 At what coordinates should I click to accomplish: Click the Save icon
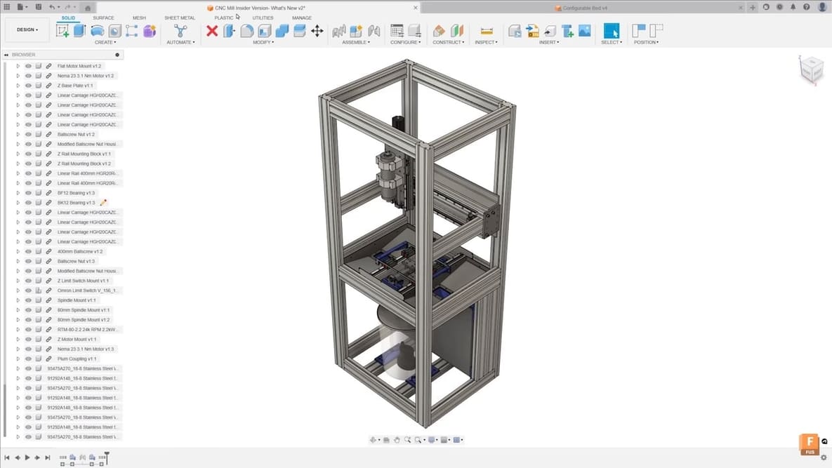click(38, 8)
